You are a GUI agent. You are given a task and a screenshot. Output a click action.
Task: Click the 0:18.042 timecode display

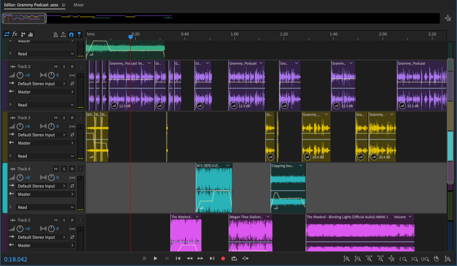point(16,259)
